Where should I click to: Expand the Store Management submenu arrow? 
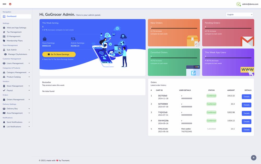[29, 86]
